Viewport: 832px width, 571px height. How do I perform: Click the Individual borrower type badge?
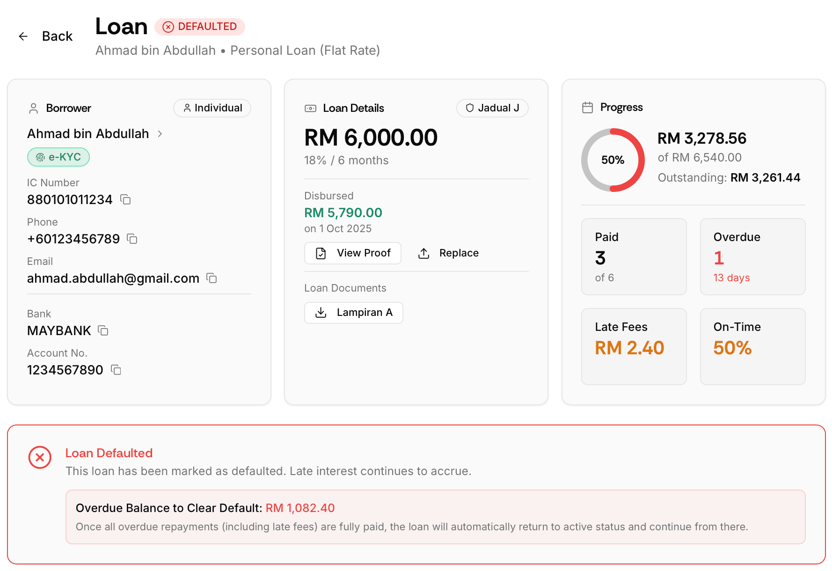click(x=212, y=108)
